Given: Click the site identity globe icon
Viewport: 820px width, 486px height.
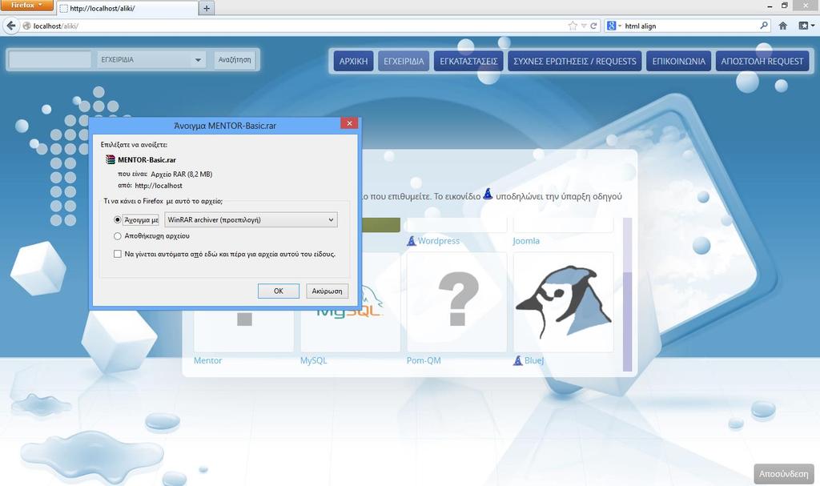Looking at the screenshot, I should pyautogui.click(x=26, y=26).
